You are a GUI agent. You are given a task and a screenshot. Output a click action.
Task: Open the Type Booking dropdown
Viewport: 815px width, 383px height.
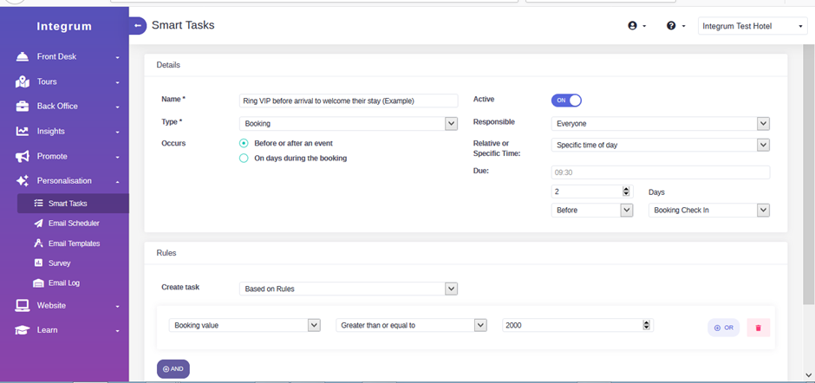click(349, 124)
